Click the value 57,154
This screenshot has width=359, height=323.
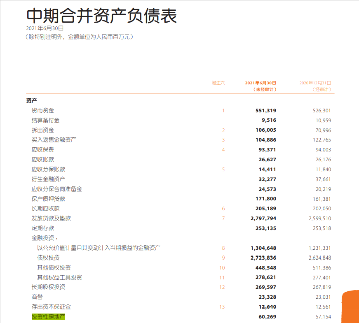tap(323, 316)
